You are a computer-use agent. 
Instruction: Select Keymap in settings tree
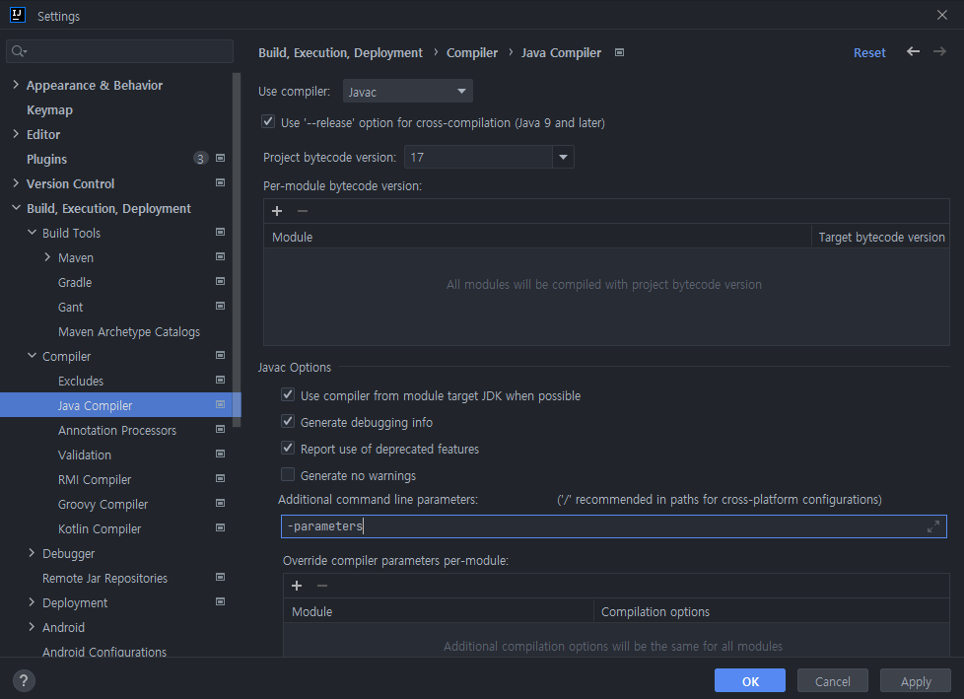pyautogui.click(x=49, y=110)
